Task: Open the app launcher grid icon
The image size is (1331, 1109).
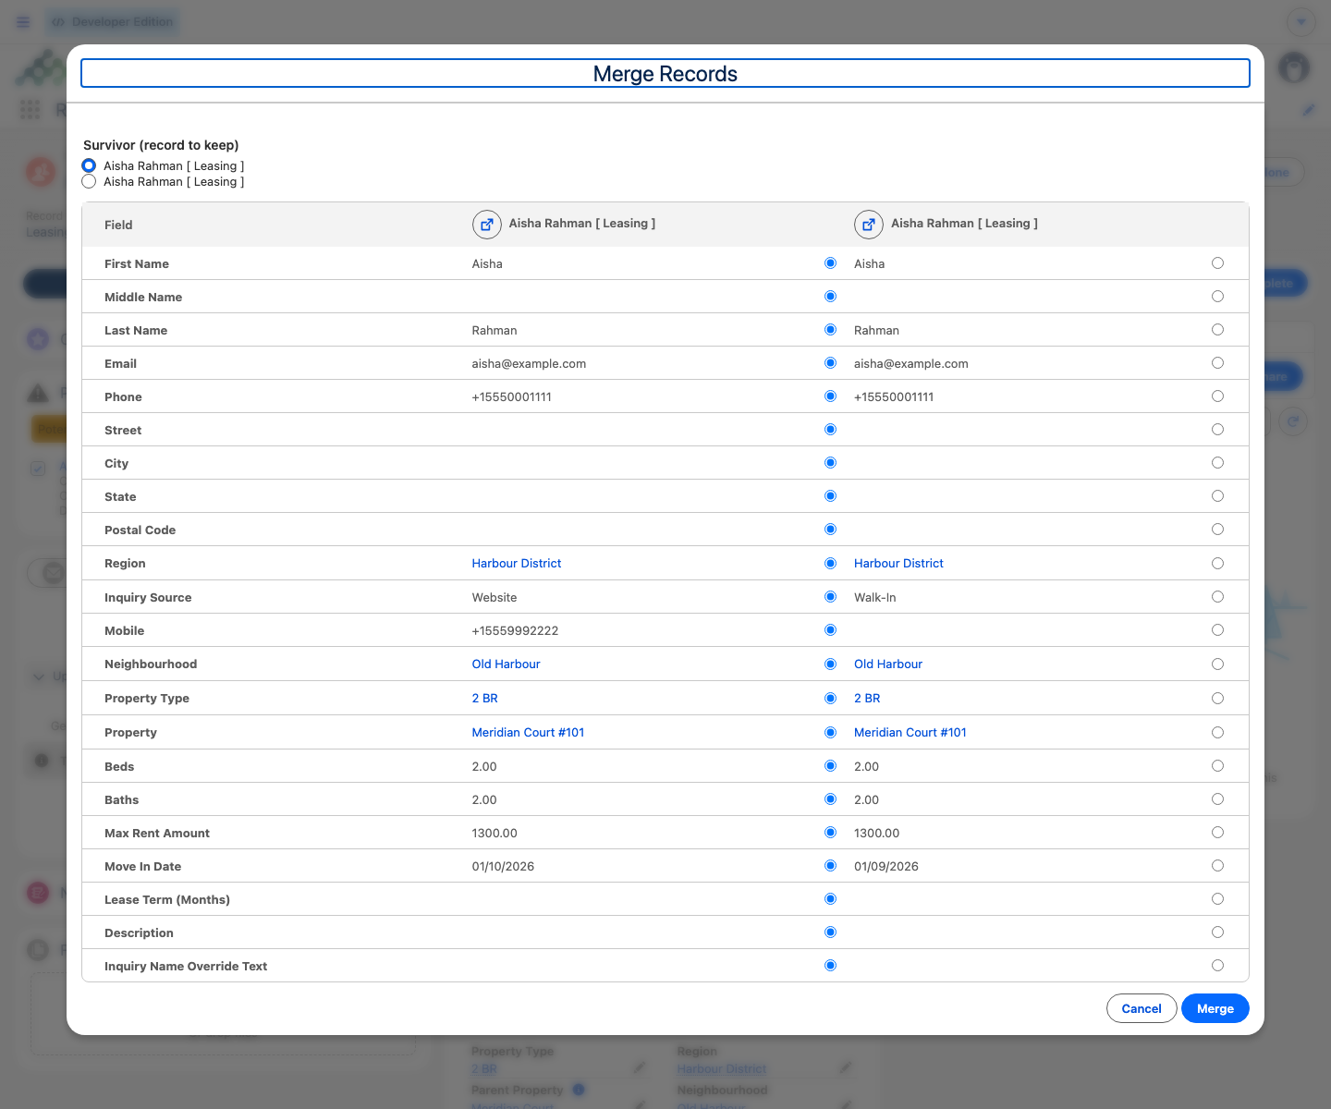Action: (30, 110)
